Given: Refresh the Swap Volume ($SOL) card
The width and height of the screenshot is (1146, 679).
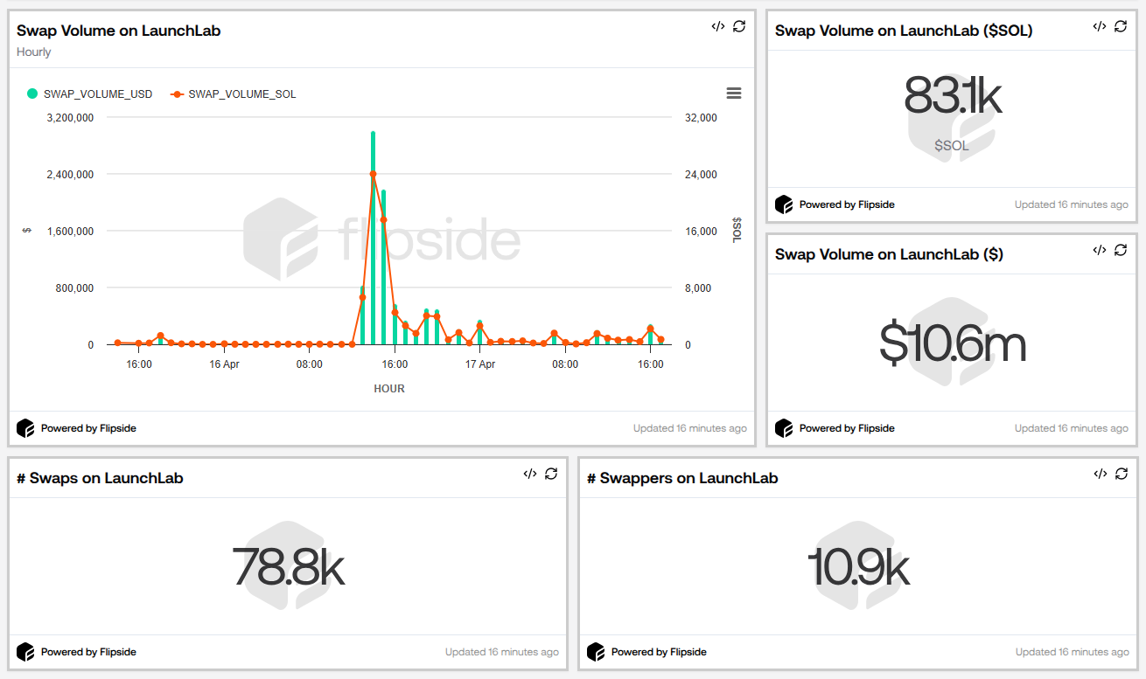Looking at the screenshot, I should 1121,26.
